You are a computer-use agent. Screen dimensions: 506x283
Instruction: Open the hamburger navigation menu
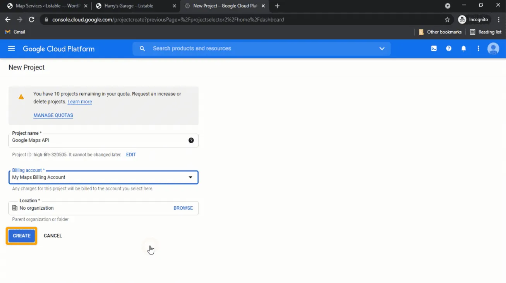click(11, 49)
